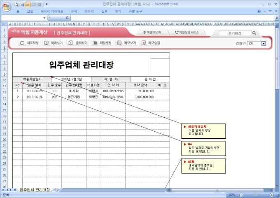
Task: Click inside the formula bar
Action: point(172,18)
